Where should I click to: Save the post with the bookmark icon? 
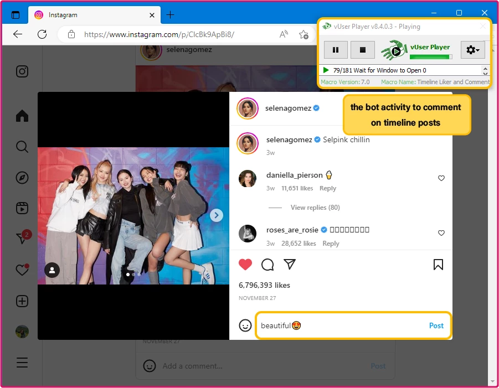(438, 264)
